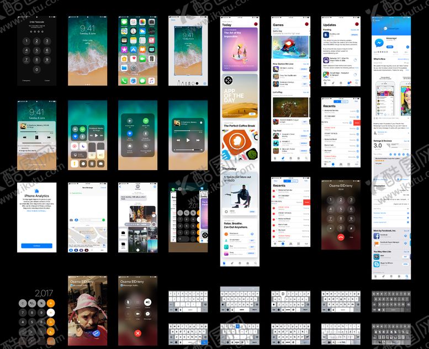Toggle Wi-Fi in compact Control Center
Screen dimensions: 429x349
(x=75, y=136)
